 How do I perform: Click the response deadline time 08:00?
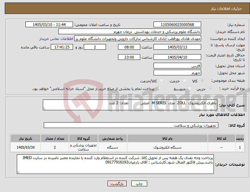(x=129, y=47)
